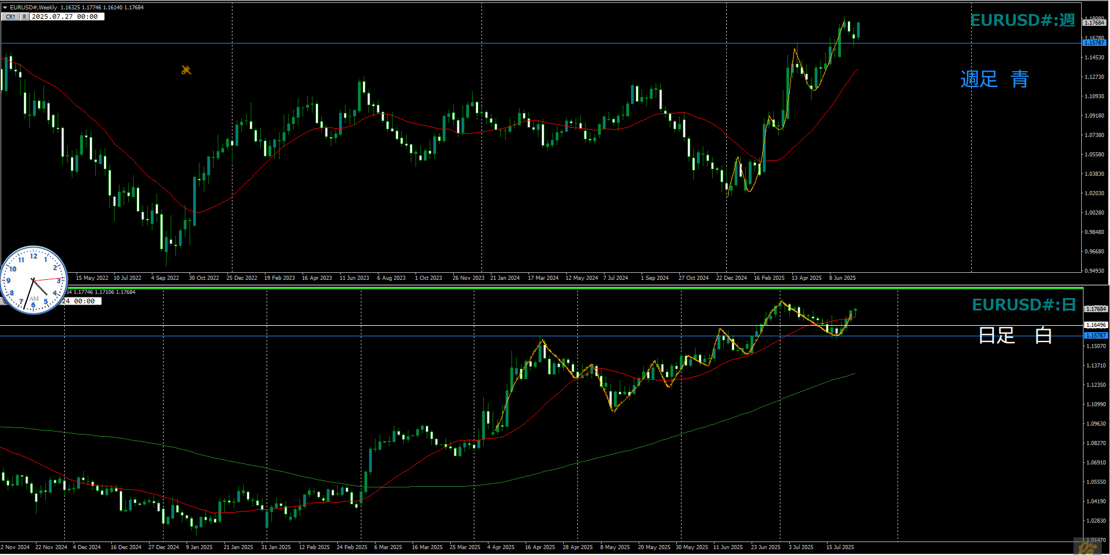Click the orange pushpin icon on weekly chart
Screen dimensions: 1110x555
[x=186, y=70]
